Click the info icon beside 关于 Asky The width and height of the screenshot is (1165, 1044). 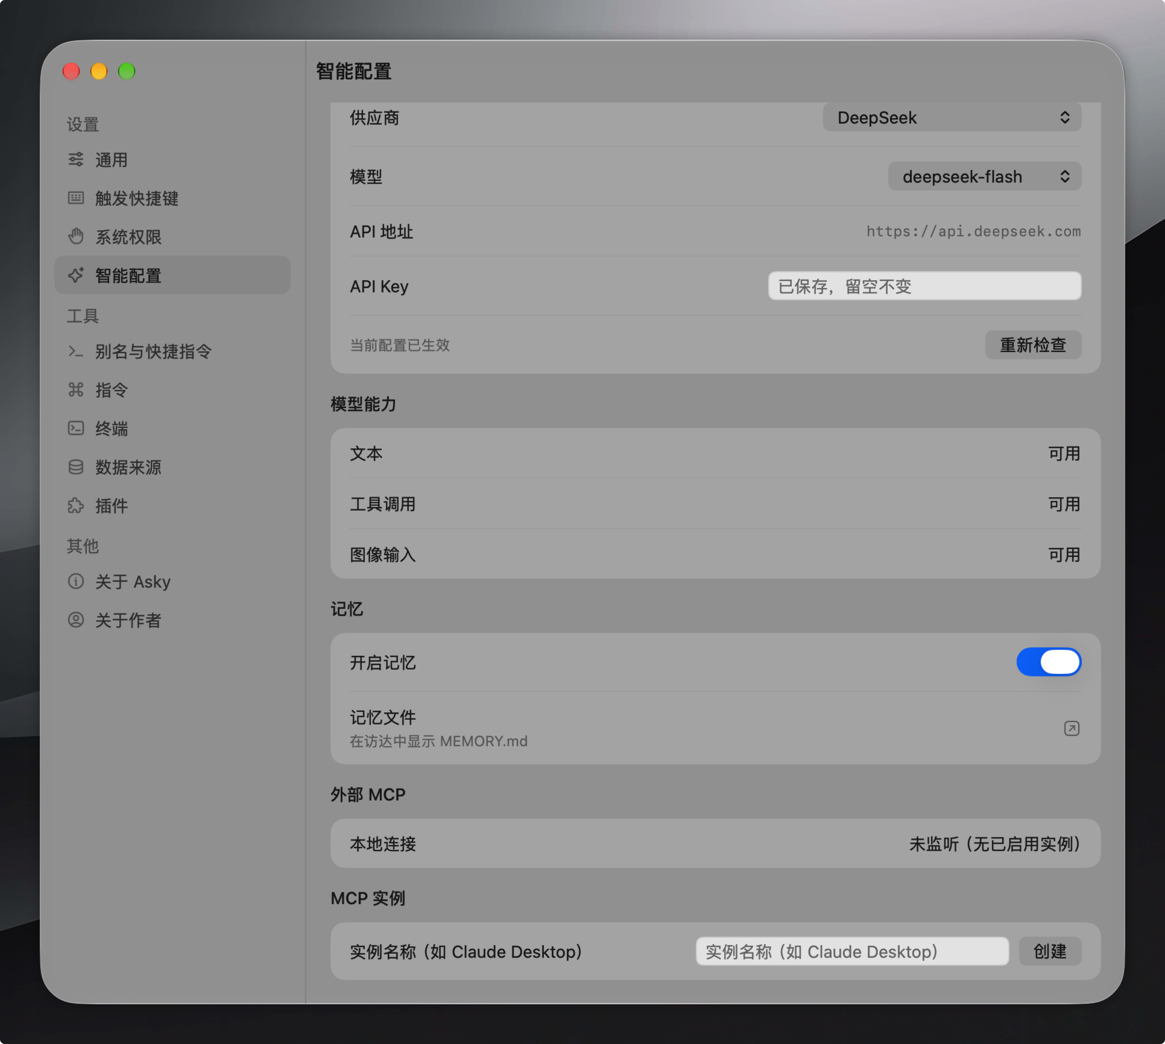(76, 581)
